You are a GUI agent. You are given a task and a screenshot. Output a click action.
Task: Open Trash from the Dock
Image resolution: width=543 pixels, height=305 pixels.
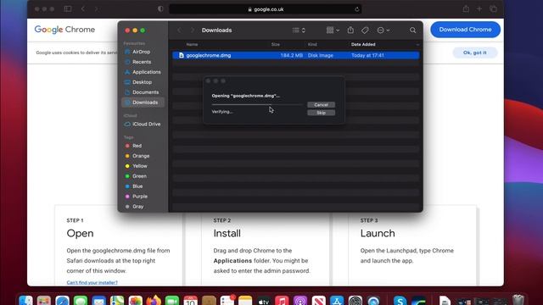tap(518, 300)
